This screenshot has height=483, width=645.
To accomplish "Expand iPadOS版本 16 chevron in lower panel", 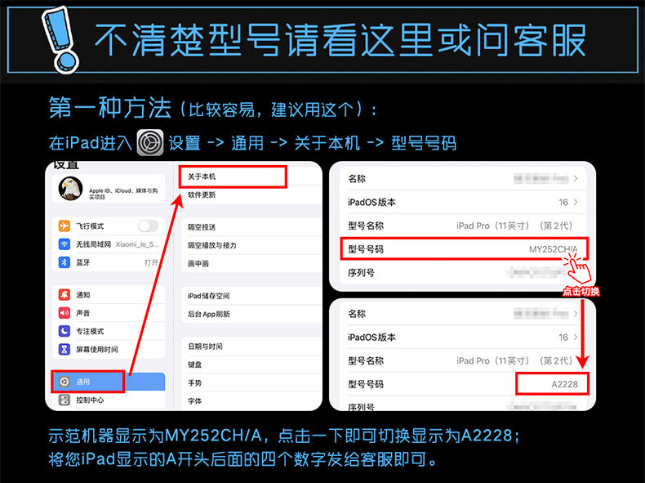I will 576,338.
